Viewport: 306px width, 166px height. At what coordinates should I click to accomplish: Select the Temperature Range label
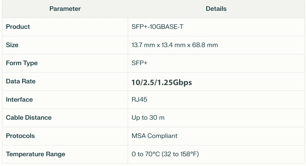point(36,154)
